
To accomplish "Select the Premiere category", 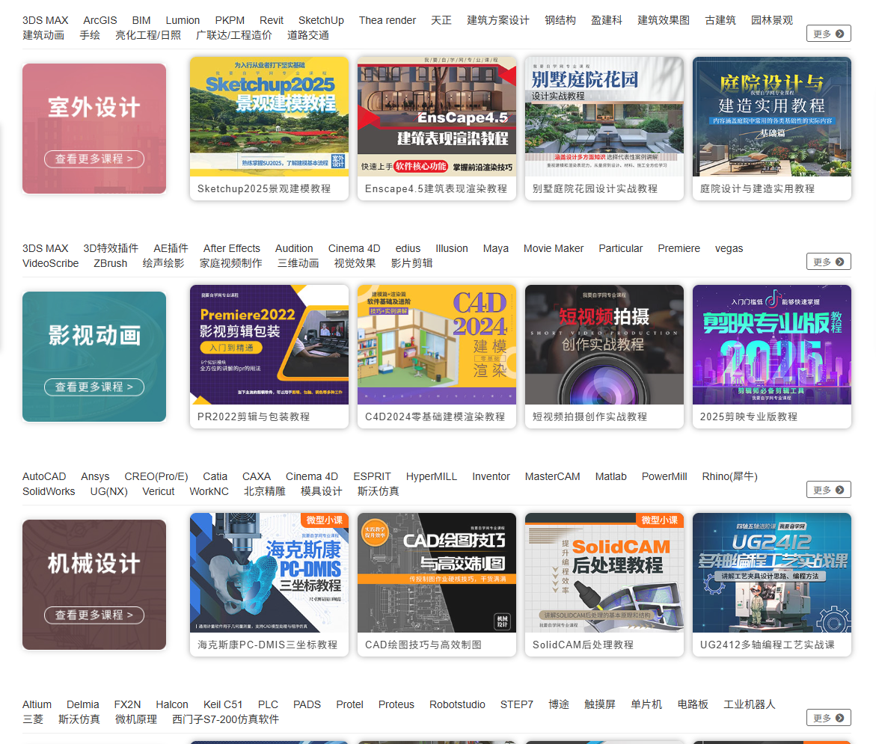I will pyautogui.click(x=679, y=248).
